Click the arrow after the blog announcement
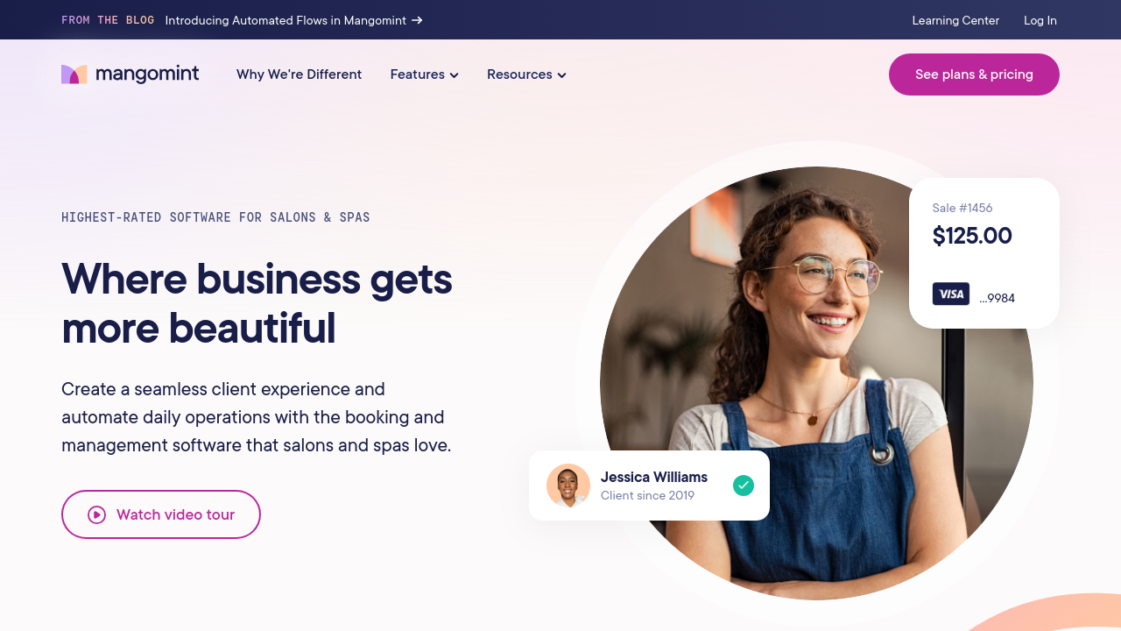Screen dimensions: 1121x631 418,20
